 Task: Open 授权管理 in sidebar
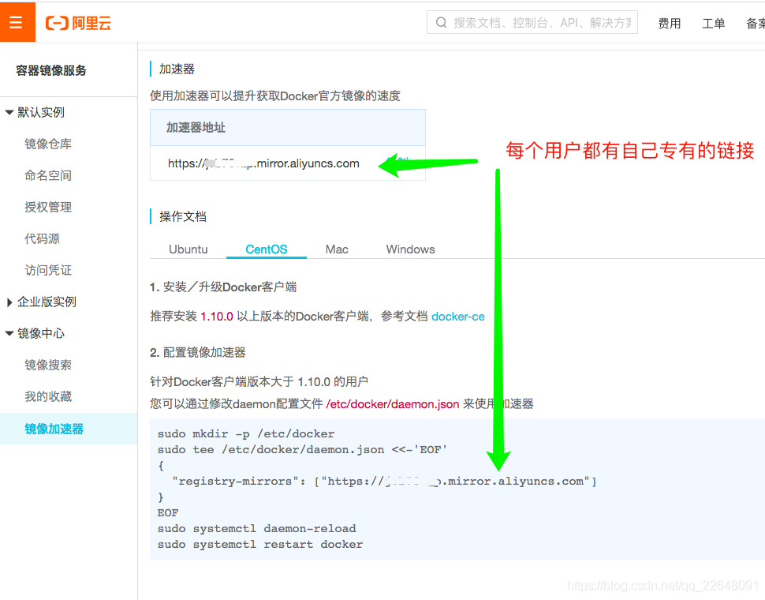48,207
